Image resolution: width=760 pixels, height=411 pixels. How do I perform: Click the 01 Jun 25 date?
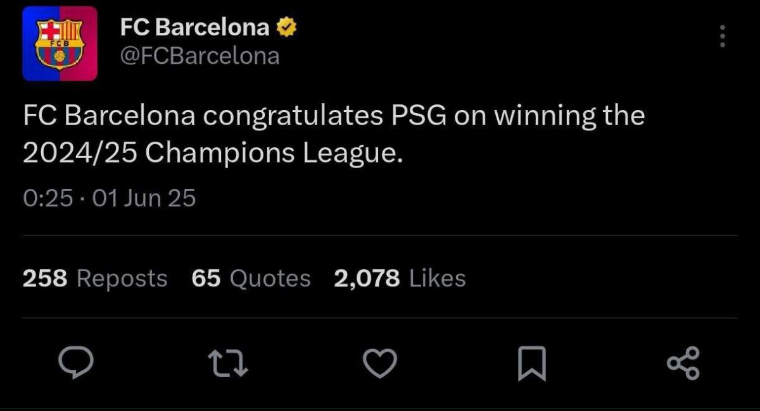click(144, 199)
